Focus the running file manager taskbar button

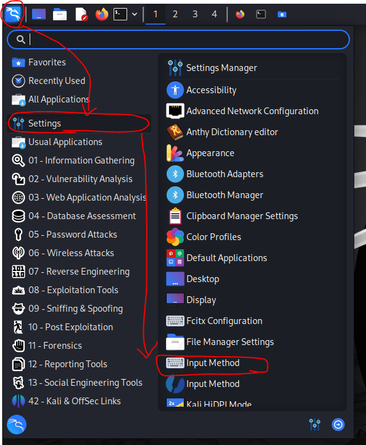click(x=281, y=14)
